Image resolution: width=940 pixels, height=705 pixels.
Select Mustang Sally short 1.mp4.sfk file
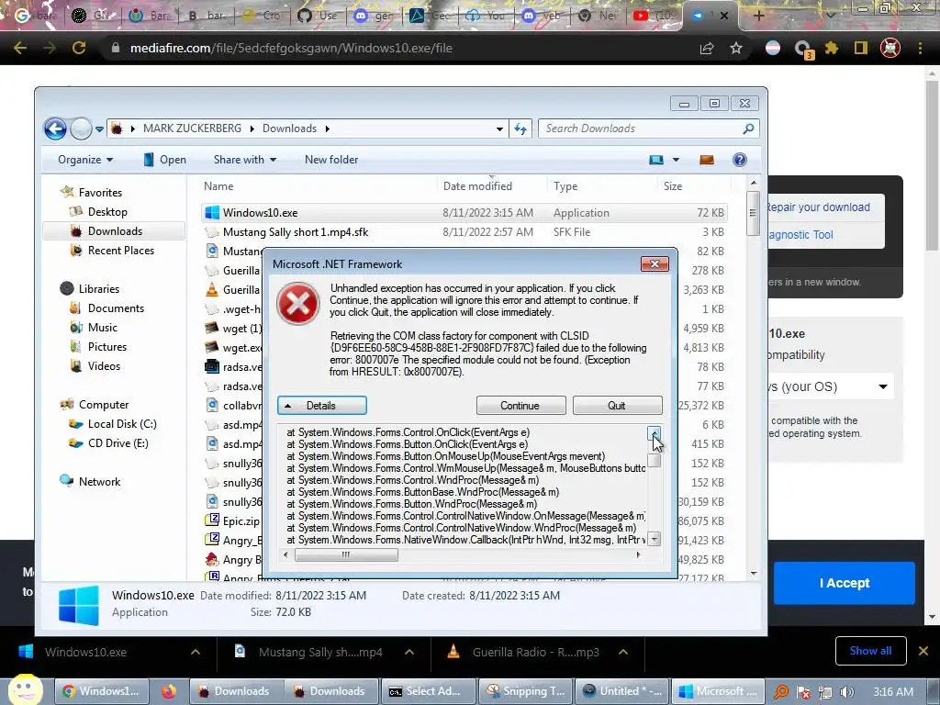[x=464, y=232]
